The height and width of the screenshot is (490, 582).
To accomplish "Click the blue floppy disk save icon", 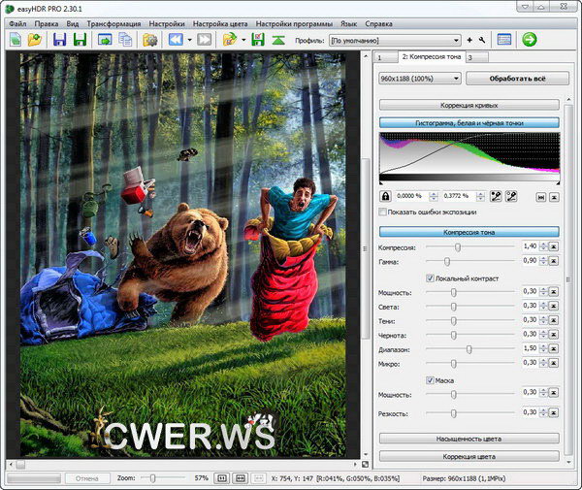I will coord(60,40).
